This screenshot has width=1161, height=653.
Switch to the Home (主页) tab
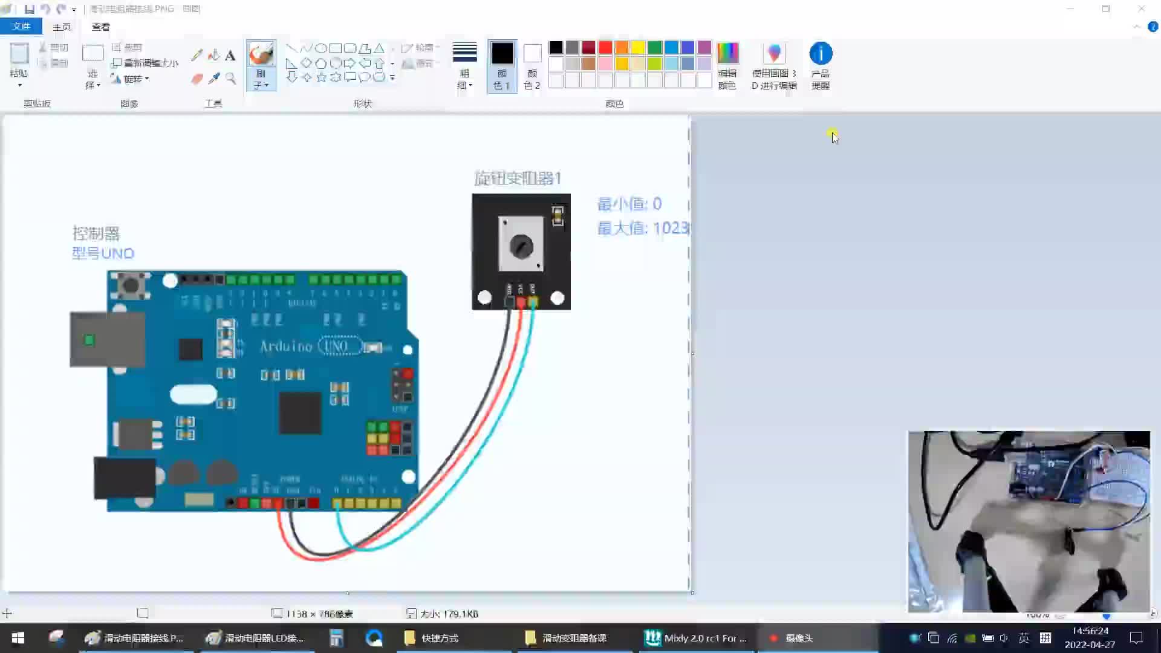click(x=62, y=27)
